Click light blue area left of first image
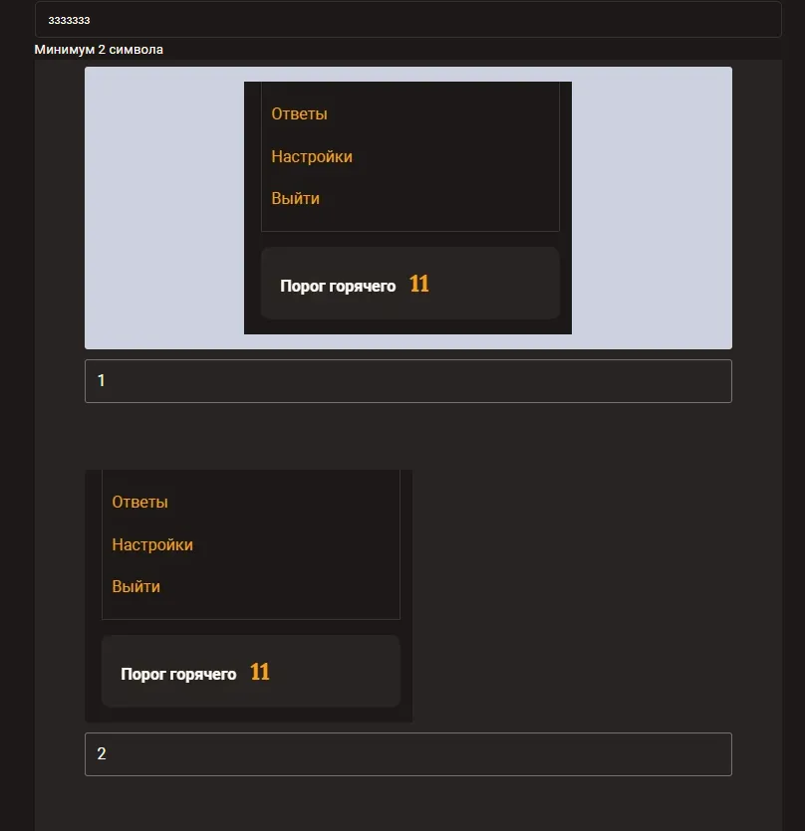This screenshot has width=805, height=831. pos(163,207)
